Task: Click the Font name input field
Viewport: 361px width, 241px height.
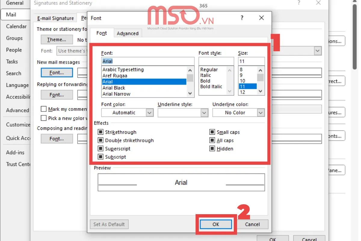Action: (x=148, y=61)
